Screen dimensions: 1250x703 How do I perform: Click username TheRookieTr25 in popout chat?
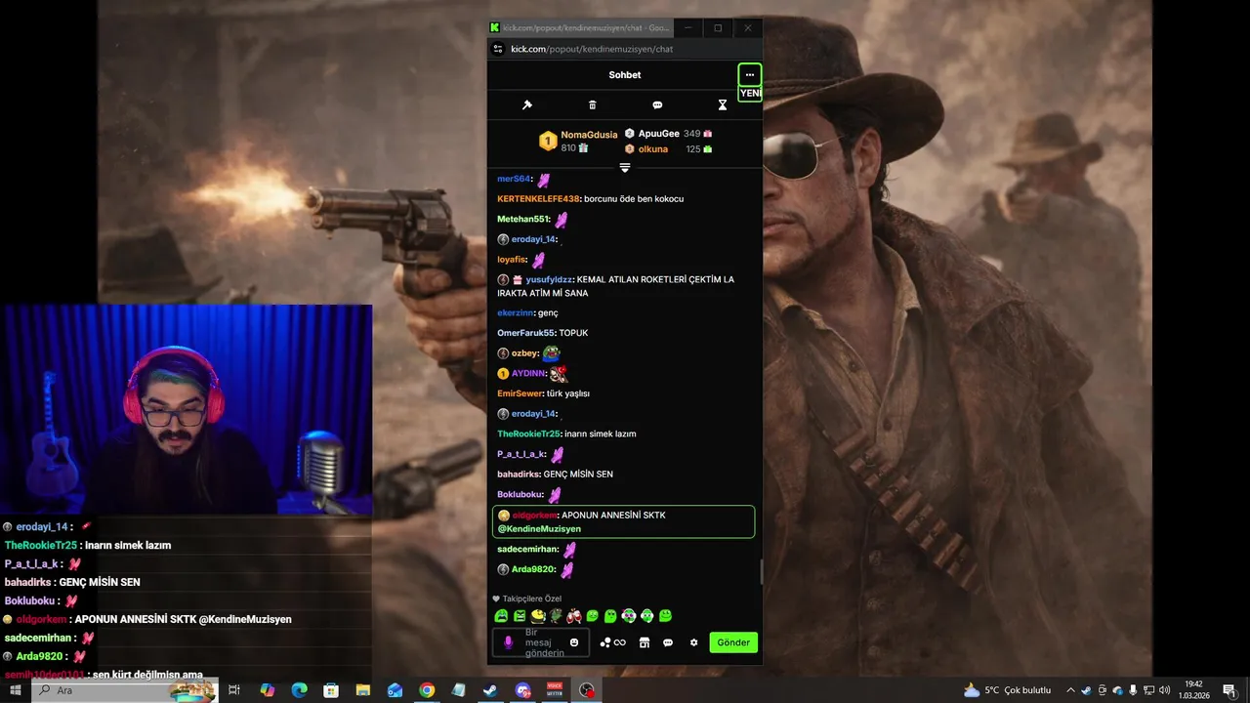click(529, 434)
